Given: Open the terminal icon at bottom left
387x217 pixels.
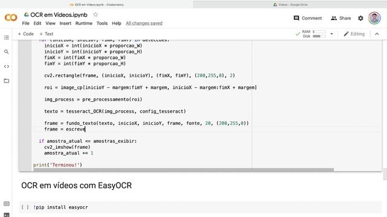Looking at the screenshot, I should coord(7,215).
